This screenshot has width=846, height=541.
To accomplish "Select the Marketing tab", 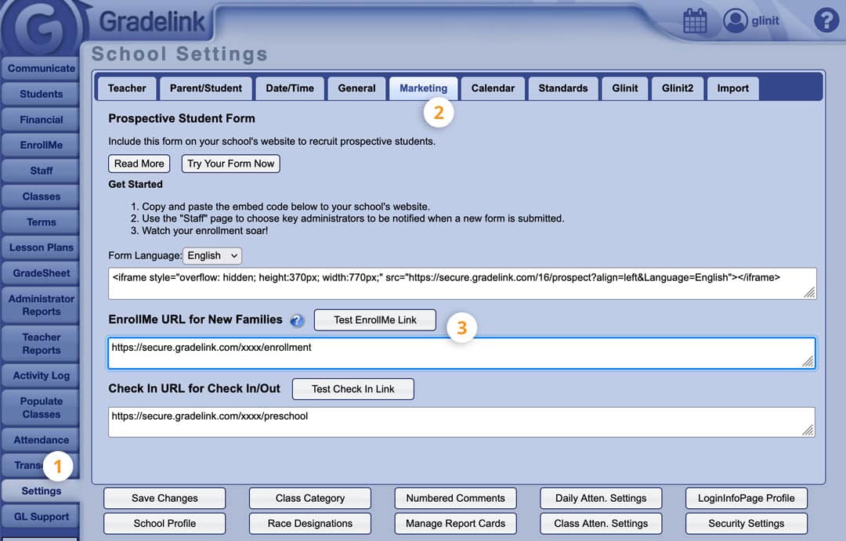I will [424, 88].
